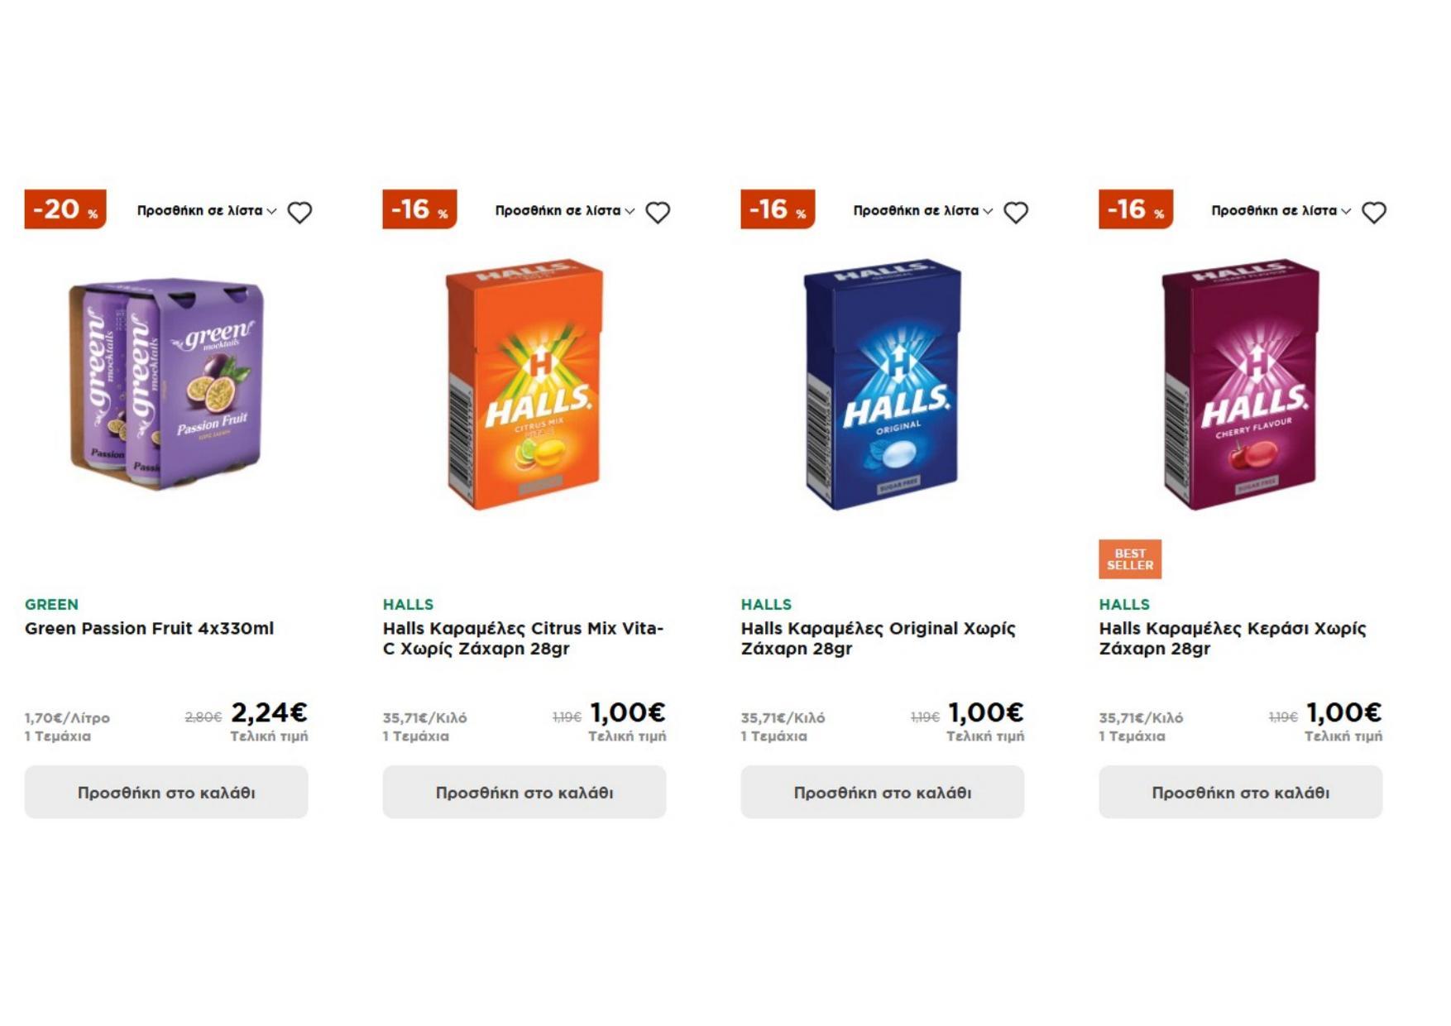This screenshot has width=1451, height=1026.
Task: Click the Best Seller badge
Action: (x=1129, y=559)
